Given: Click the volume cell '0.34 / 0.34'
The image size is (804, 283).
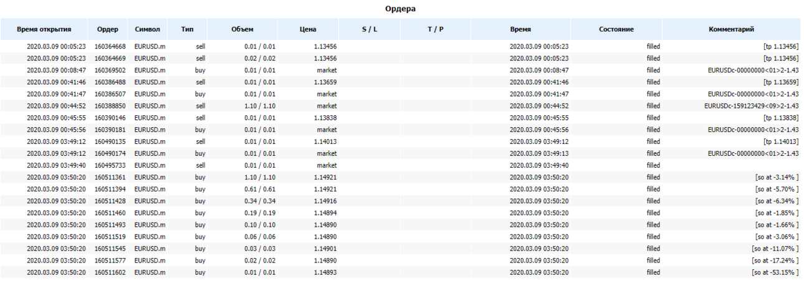Looking at the screenshot, I should [260, 201].
